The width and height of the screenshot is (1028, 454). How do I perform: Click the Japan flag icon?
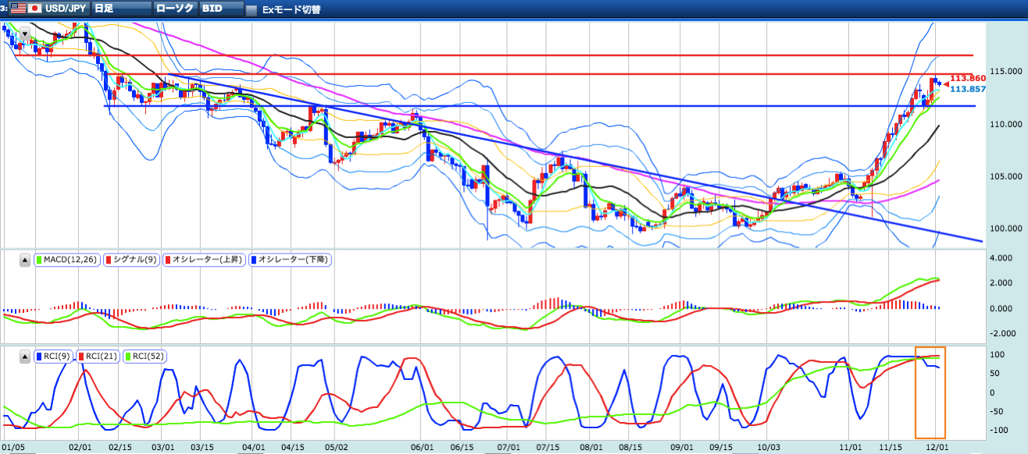[35, 9]
